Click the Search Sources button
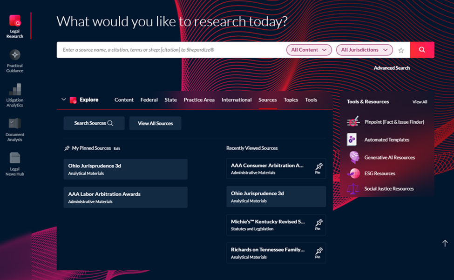454x280 pixels. point(94,123)
